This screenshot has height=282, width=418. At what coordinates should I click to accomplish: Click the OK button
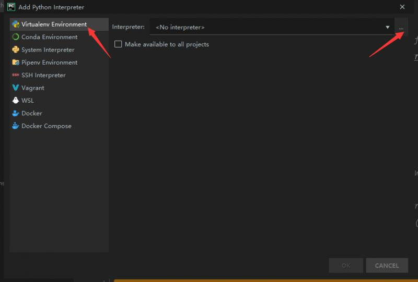[x=346, y=265]
